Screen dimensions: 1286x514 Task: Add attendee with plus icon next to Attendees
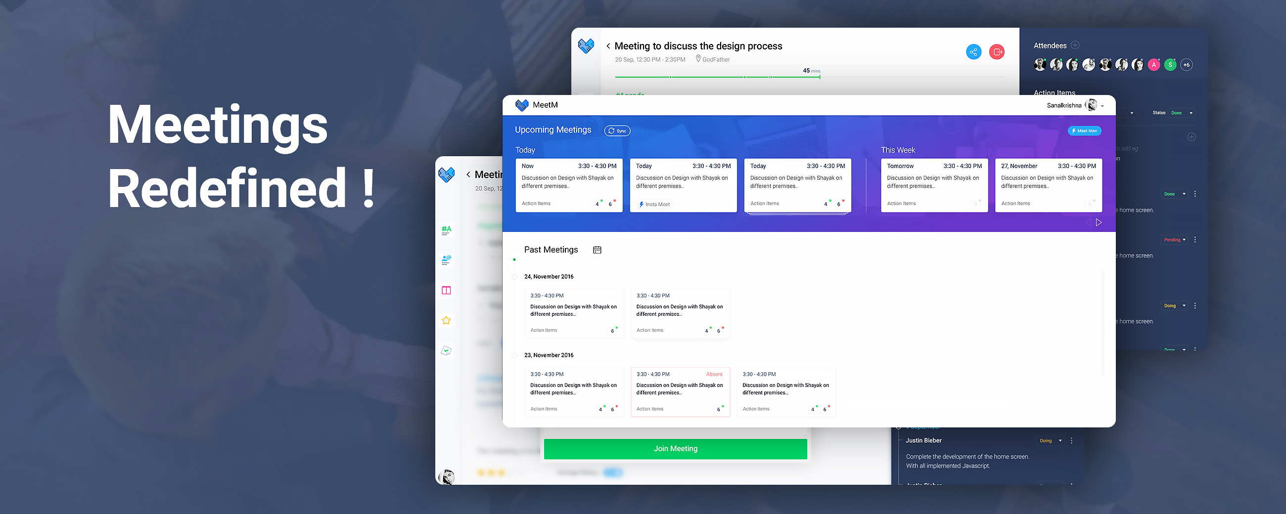1075,45
